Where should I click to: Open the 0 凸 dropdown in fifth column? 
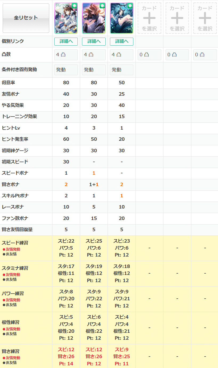click(177, 55)
